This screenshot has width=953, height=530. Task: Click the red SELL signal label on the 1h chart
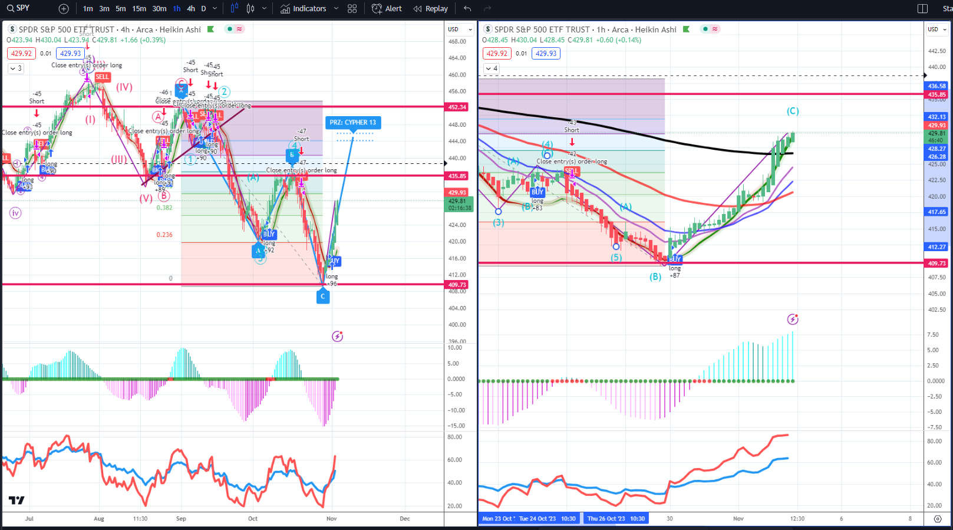(572, 171)
